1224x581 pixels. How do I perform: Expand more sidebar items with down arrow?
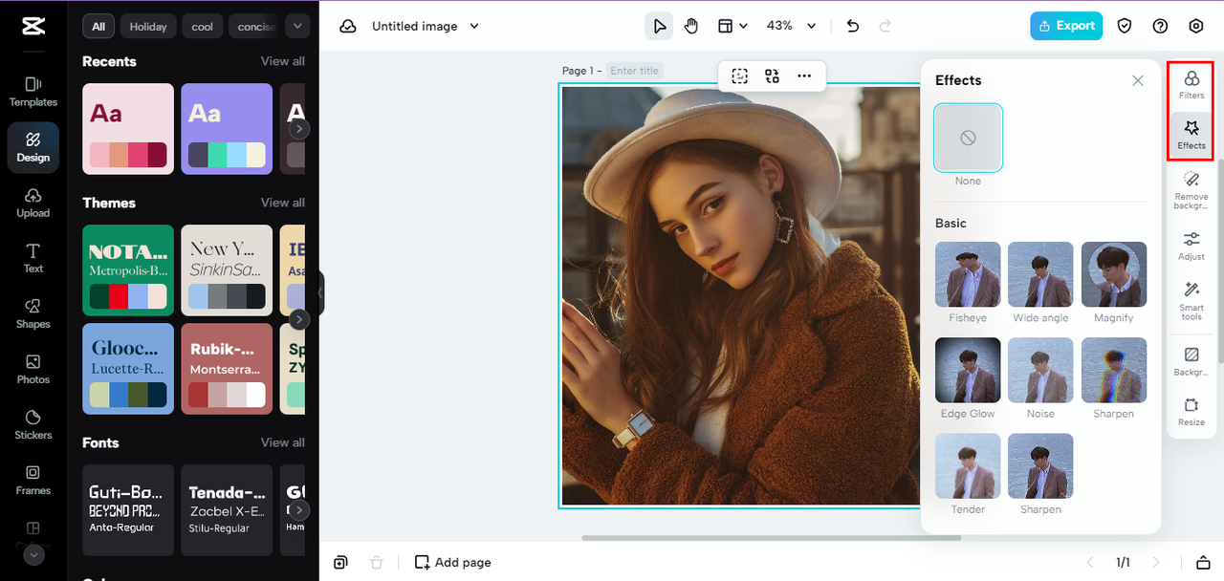coord(33,555)
